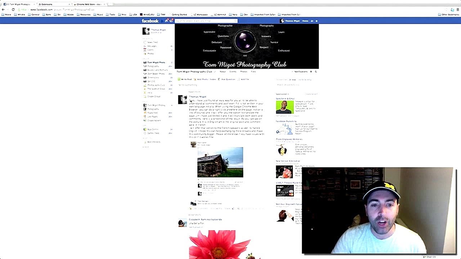Open Like Pages in the sidebar
The width and height of the screenshot is (461, 259).
pos(152,117)
